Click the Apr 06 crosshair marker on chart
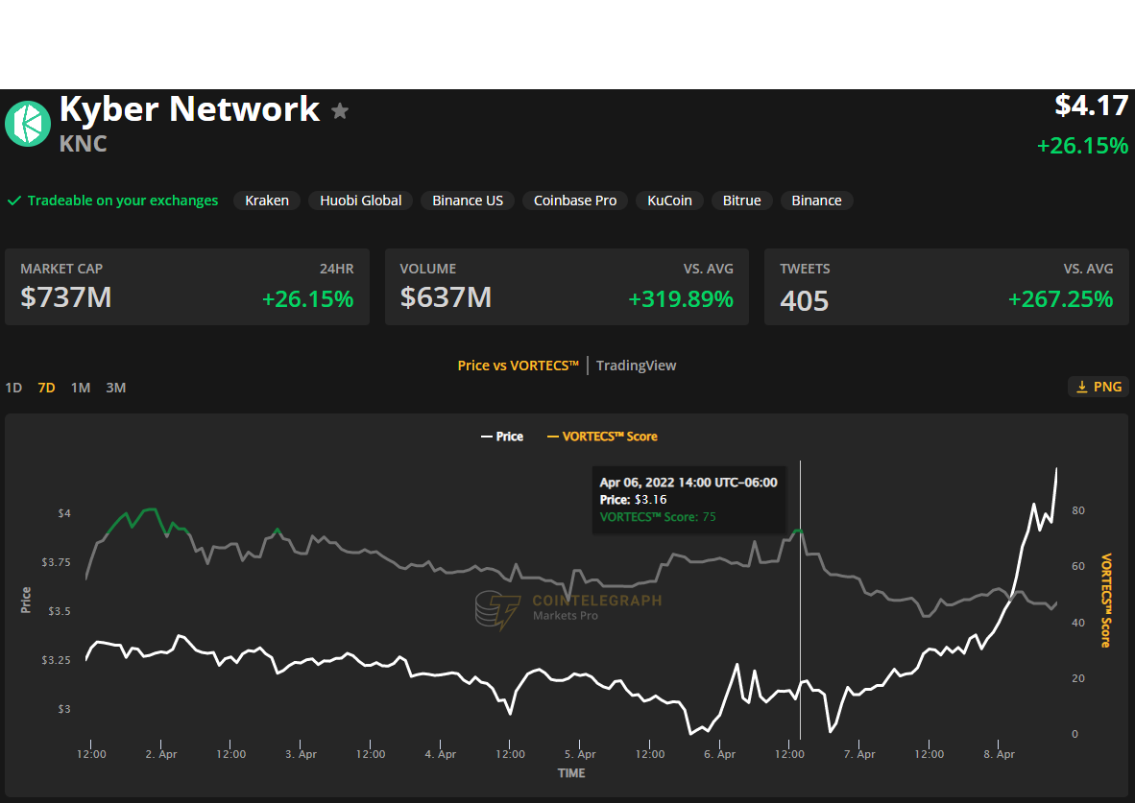Screen dimensions: 1135x803 (x=799, y=530)
